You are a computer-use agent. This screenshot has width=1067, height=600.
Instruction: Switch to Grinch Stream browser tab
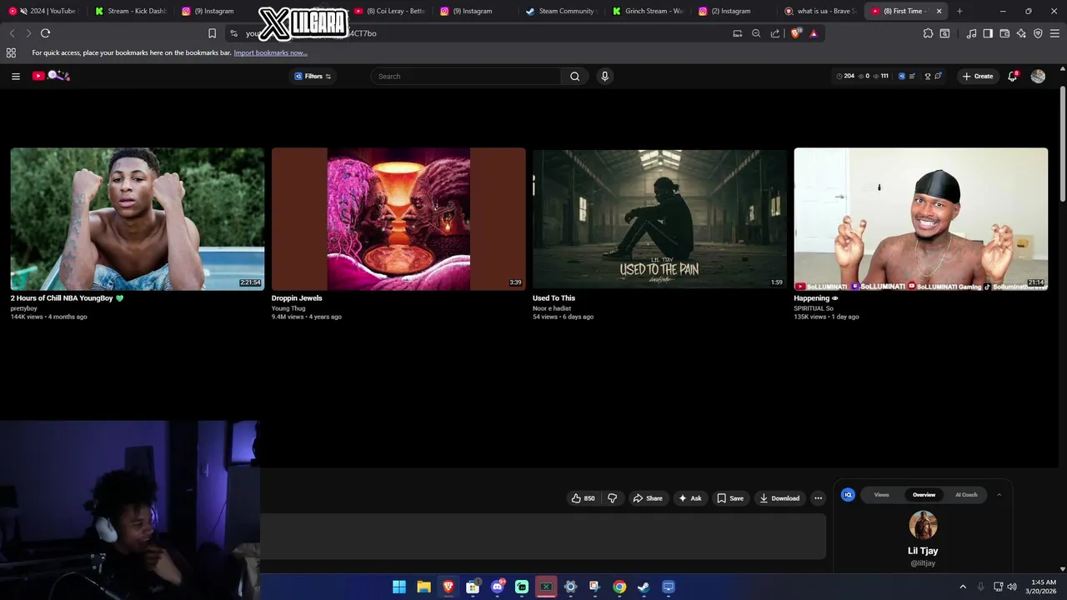pos(647,11)
